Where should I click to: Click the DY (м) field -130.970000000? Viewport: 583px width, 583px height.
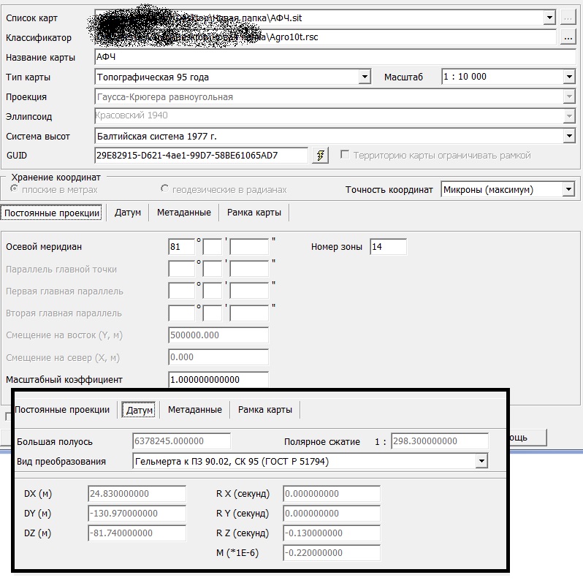(137, 513)
